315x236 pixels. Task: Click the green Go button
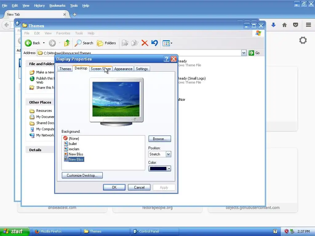pos(254,53)
